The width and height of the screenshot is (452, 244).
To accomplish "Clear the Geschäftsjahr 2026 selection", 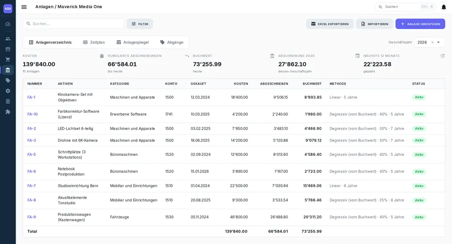I will [x=432, y=42].
